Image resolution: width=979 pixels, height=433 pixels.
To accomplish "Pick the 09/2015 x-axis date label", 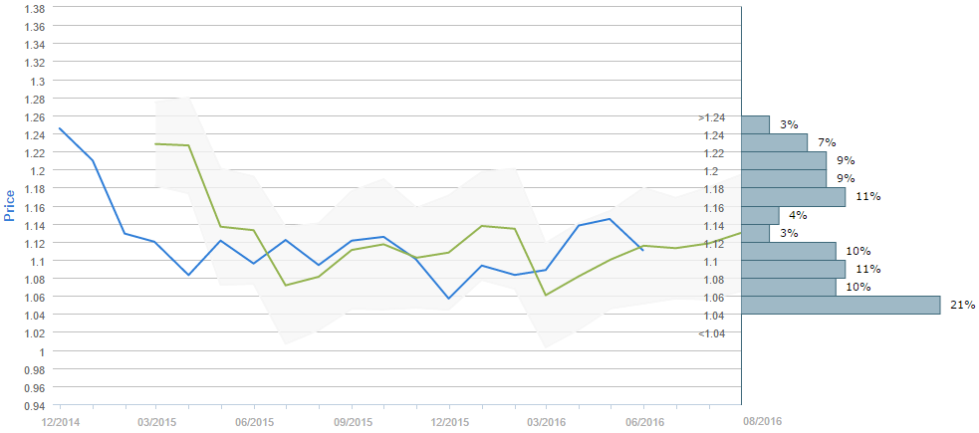I will coord(352,421).
